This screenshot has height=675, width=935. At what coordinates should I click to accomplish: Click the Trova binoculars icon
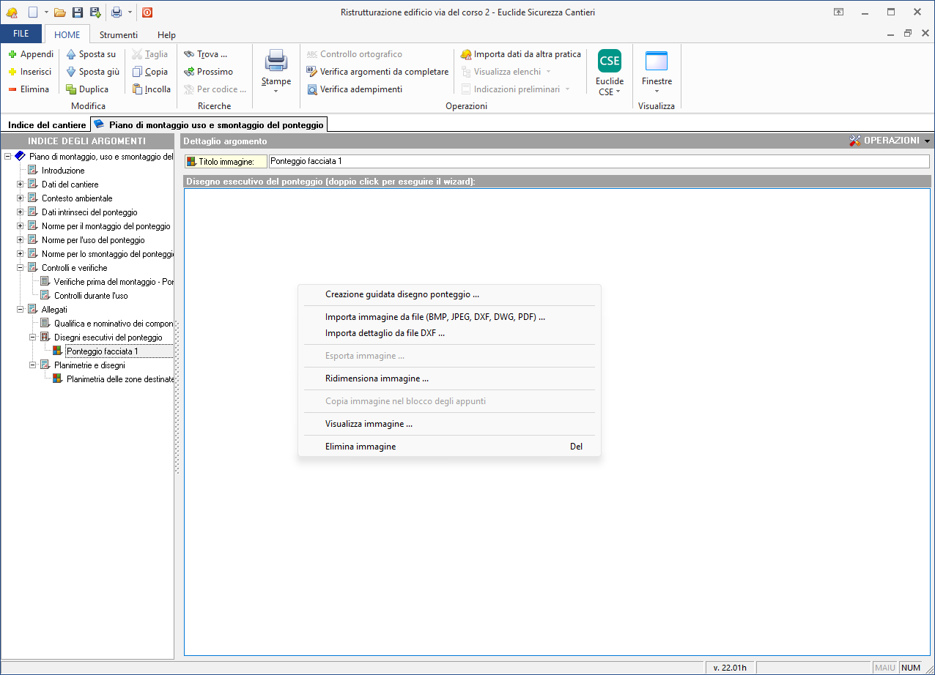click(189, 54)
